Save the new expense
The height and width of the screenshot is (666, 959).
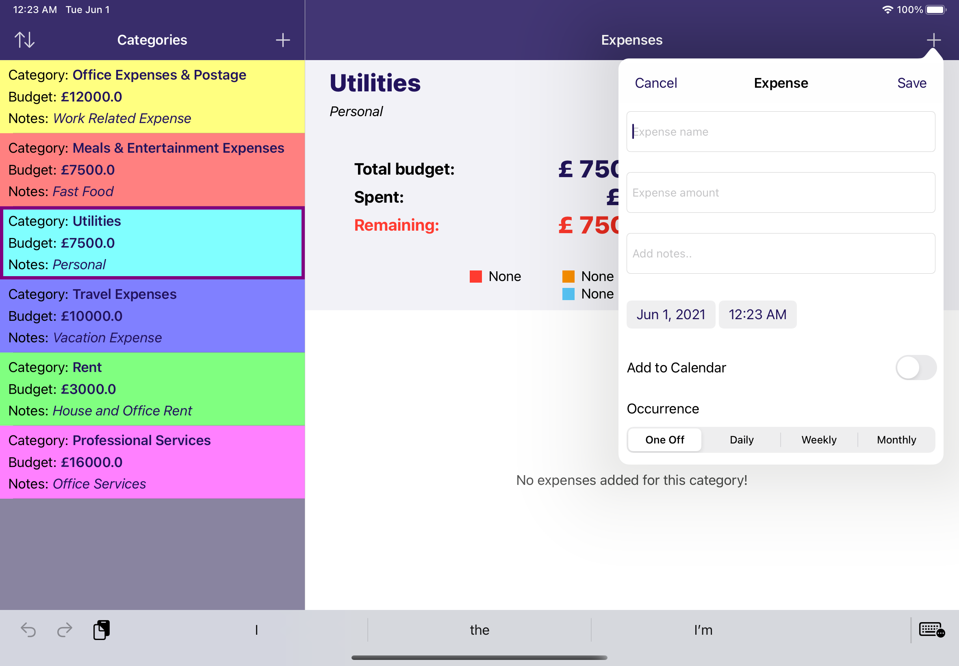[x=911, y=82]
